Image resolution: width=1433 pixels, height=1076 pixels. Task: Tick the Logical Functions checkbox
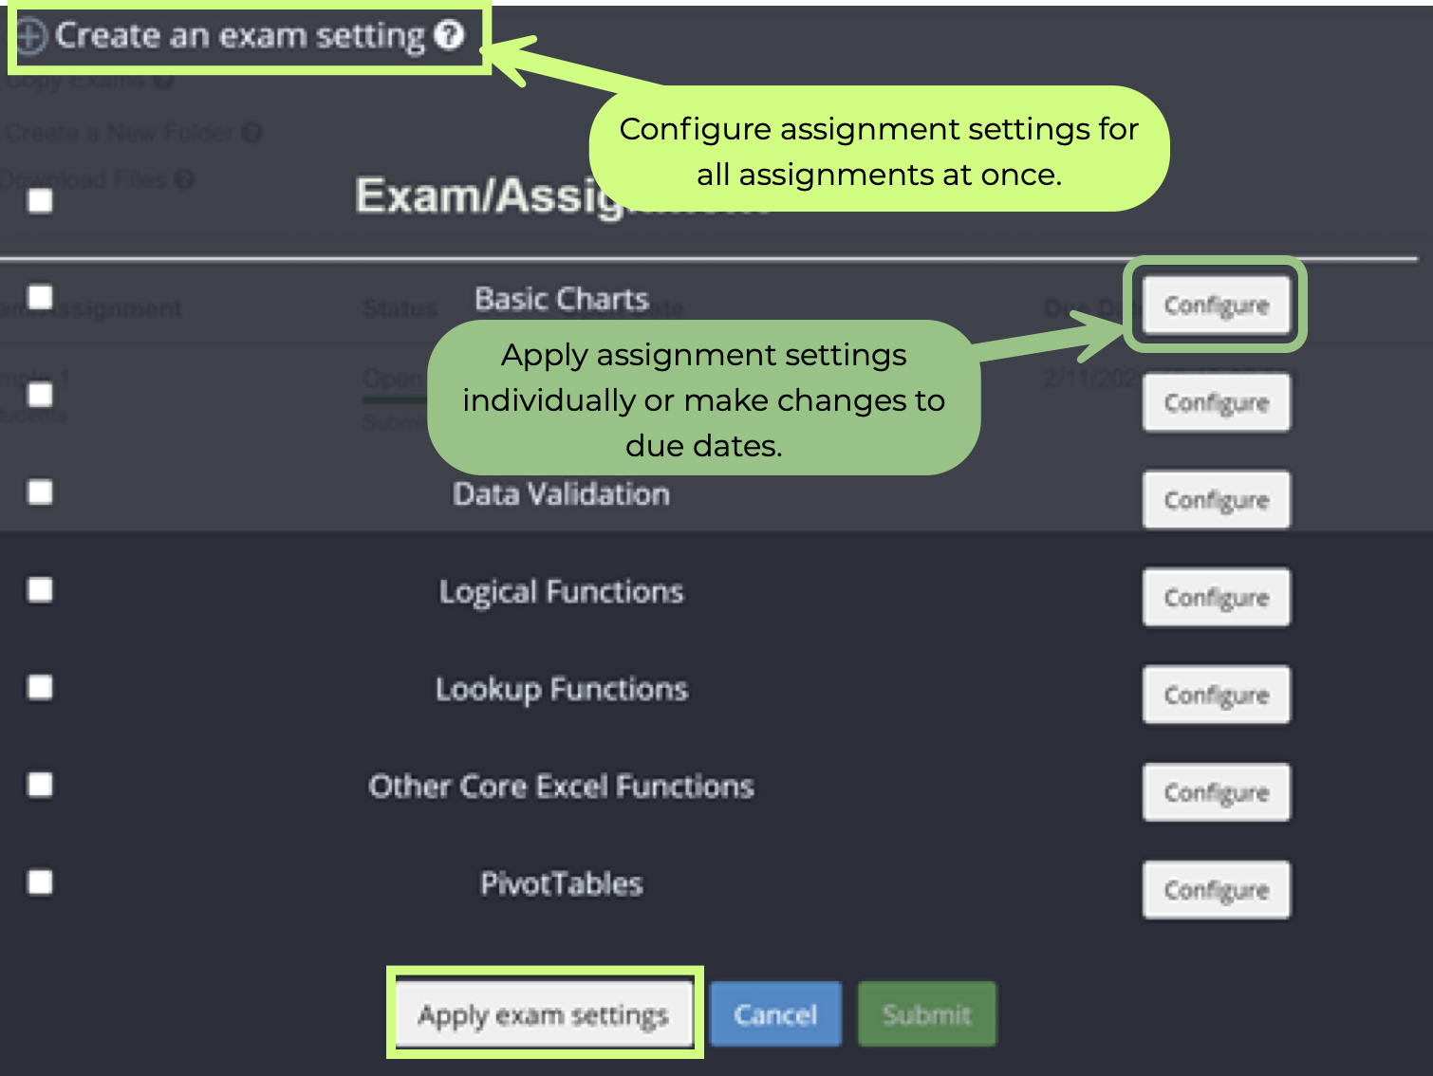(41, 590)
